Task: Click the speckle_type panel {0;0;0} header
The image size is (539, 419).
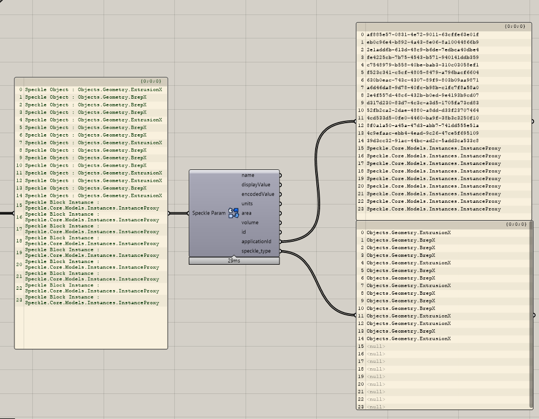Action: point(443,225)
